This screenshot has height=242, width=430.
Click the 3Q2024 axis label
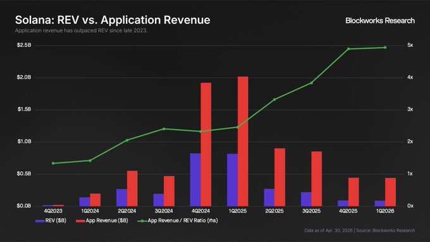[164, 211]
